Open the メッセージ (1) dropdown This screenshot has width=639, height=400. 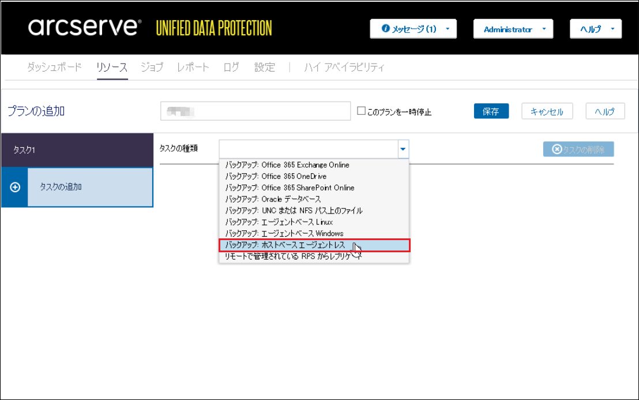pos(414,29)
